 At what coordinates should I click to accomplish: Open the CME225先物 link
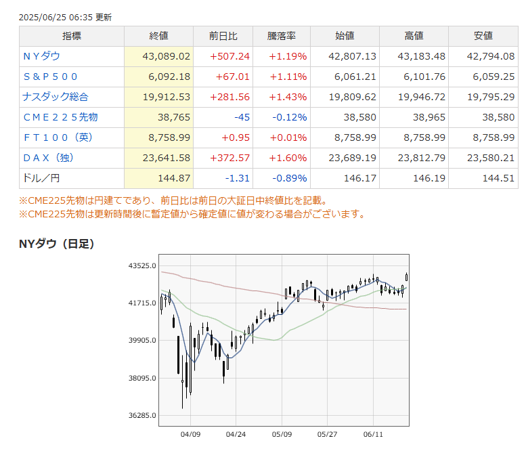coord(60,117)
